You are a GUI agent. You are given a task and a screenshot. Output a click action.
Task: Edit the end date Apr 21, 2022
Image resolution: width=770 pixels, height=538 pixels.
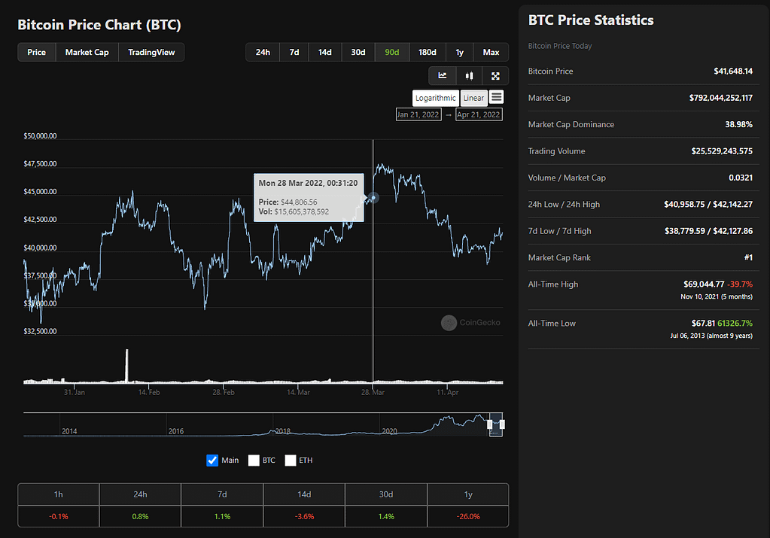(479, 114)
